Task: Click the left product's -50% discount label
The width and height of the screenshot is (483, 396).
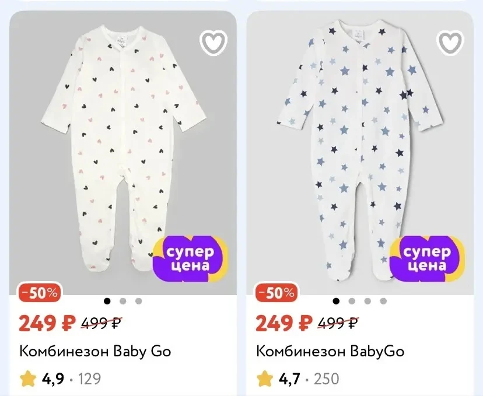Action: click(40, 293)
